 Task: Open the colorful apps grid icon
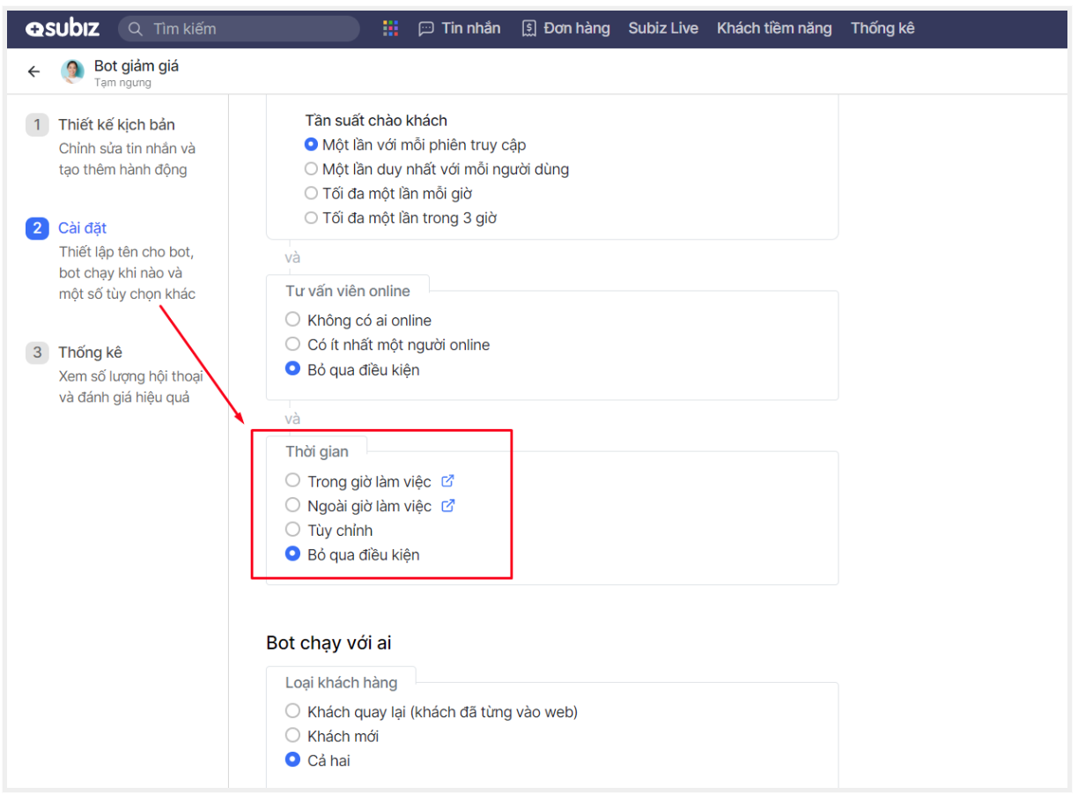pos(391,29)
